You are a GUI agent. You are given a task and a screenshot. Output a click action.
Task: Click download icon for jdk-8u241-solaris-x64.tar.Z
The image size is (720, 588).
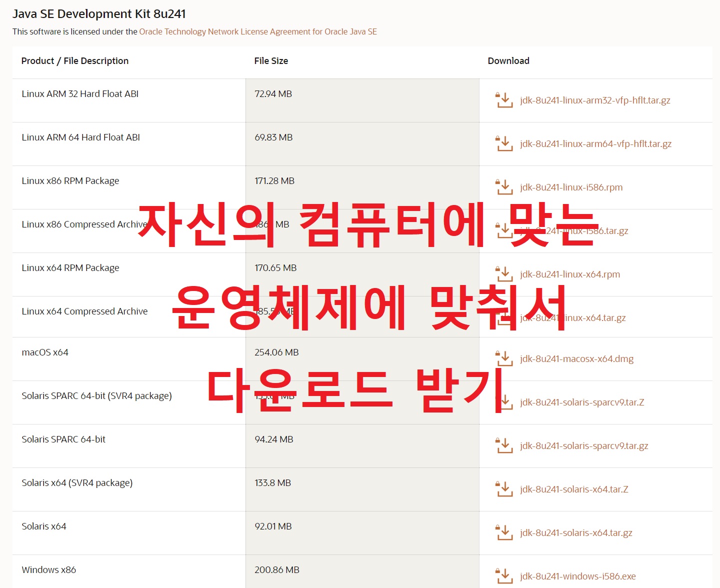pos(504,489)
